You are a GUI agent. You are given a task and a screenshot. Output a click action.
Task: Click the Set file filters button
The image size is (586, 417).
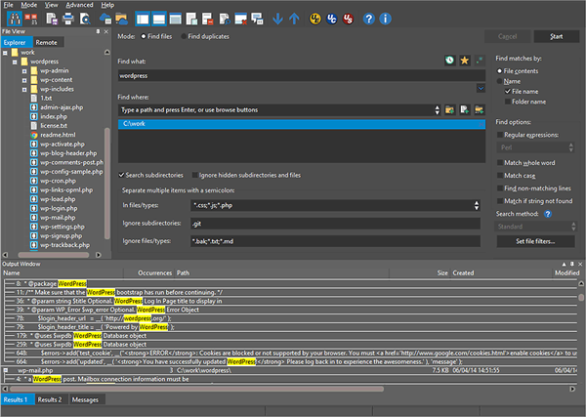(533, 240)
